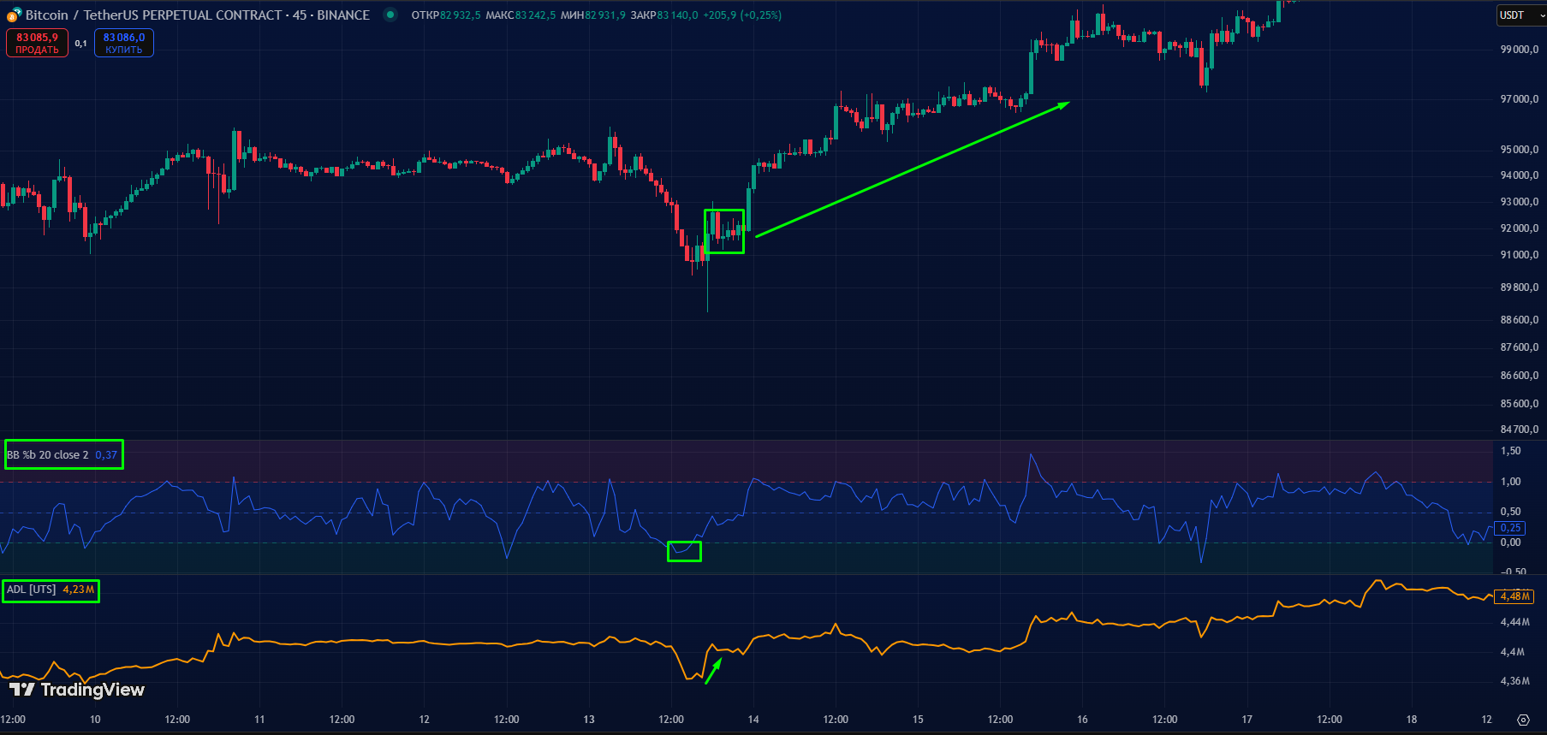Click the 89 800,0 price axis label
The height and width of the screenshot is (735, 1547).
point(1520,287)
